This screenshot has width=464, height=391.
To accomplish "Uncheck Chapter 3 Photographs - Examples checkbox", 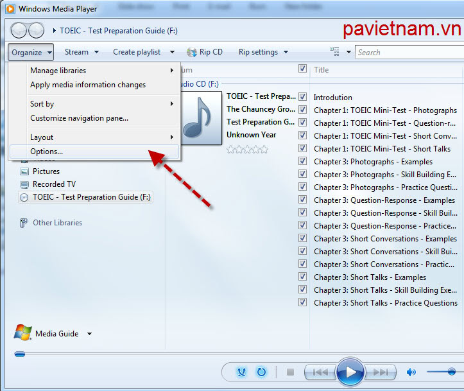I will click(302, 161).
